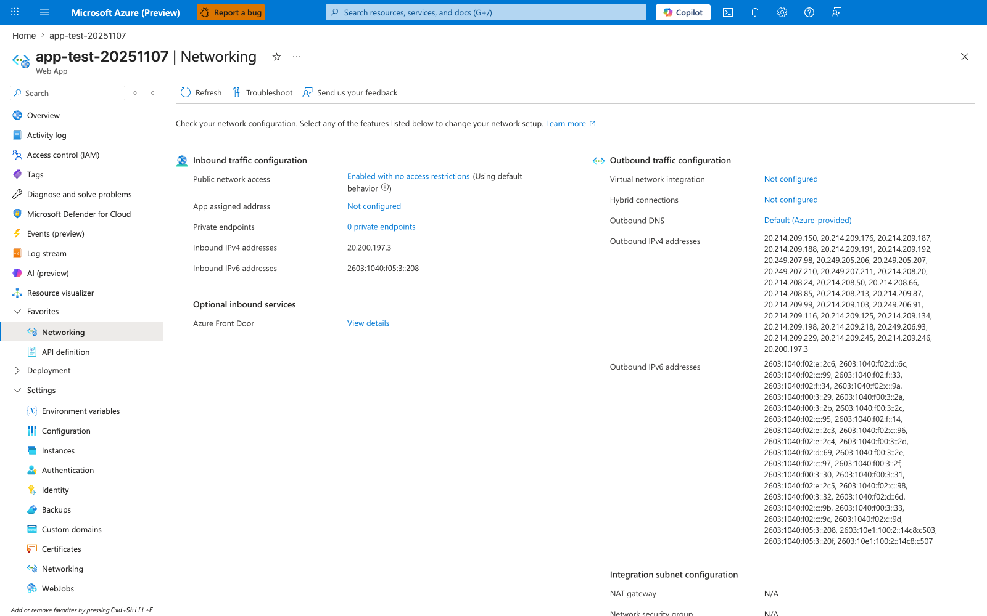Open the Azure portal apps grid icon
987x616 pixels.
point(15,12)
